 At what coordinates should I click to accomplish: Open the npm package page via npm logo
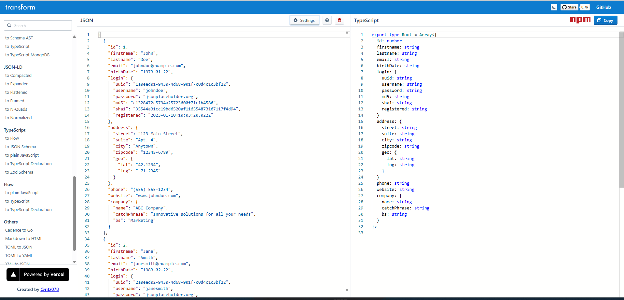coord(580,20)
